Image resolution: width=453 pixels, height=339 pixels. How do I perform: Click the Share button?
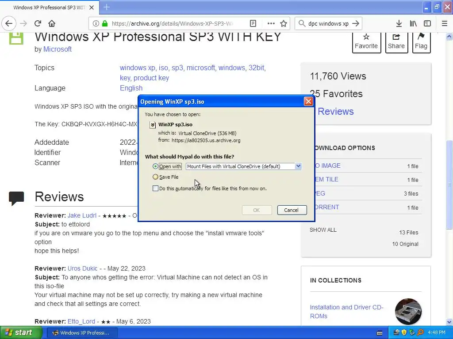(396, 42)
